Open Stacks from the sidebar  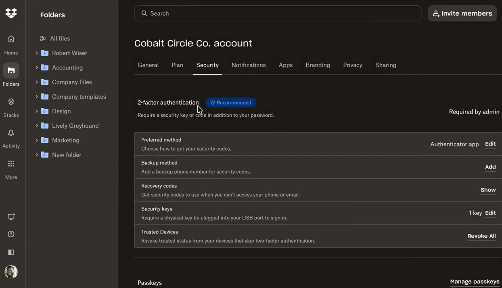point(11,107)
